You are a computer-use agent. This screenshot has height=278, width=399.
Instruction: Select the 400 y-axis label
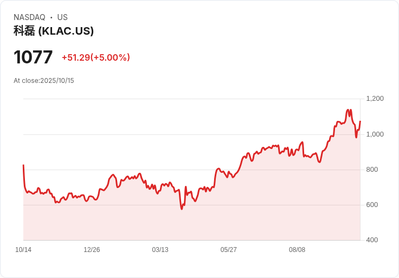(372, 240)
